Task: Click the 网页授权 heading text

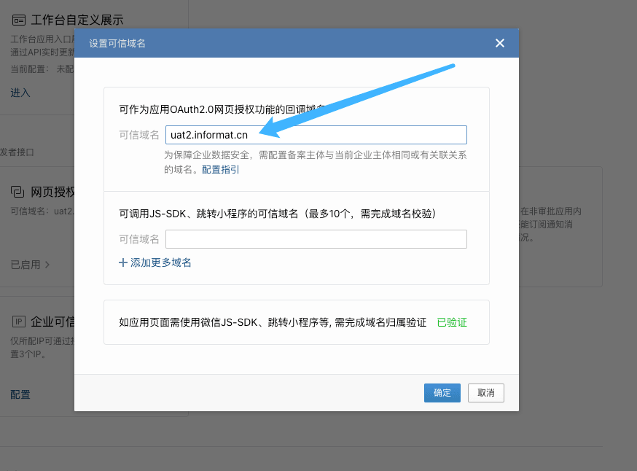Action: tap(52, 192)
